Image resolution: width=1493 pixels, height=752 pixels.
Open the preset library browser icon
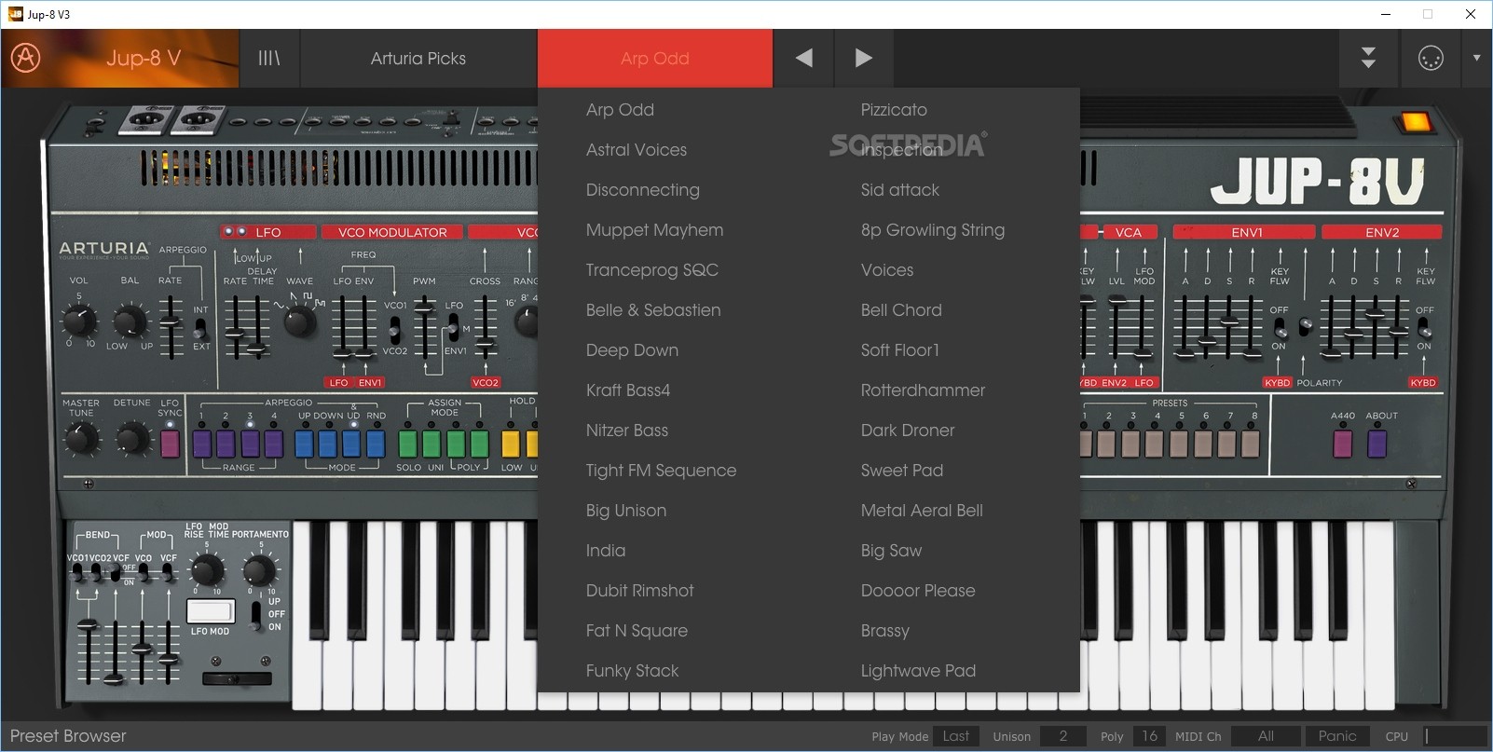tap(269, 58)
